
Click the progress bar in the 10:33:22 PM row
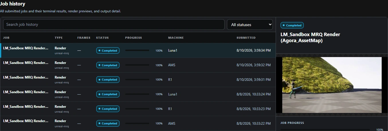point(137,123)
